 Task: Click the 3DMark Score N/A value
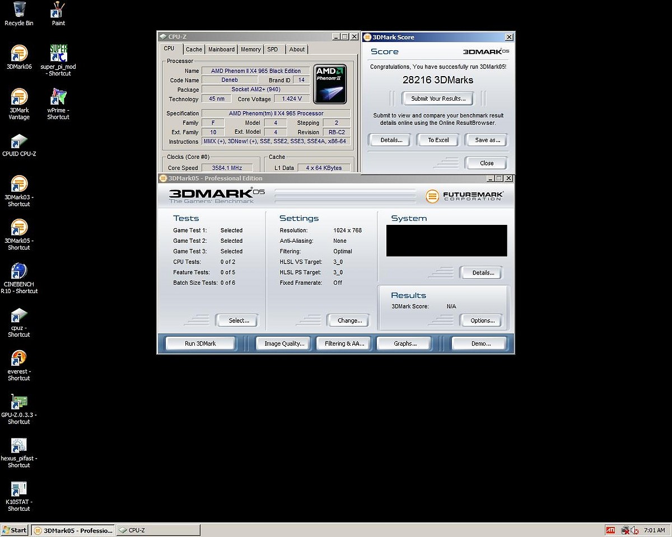(x=451, y=307)
